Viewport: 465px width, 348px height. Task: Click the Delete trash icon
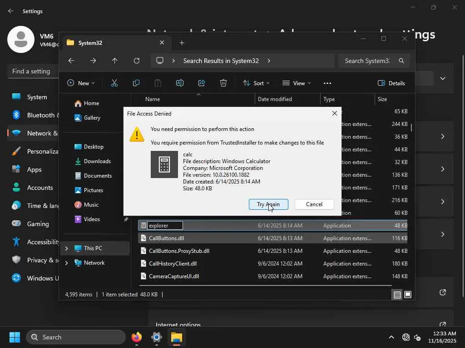click(x=223, y=83)
